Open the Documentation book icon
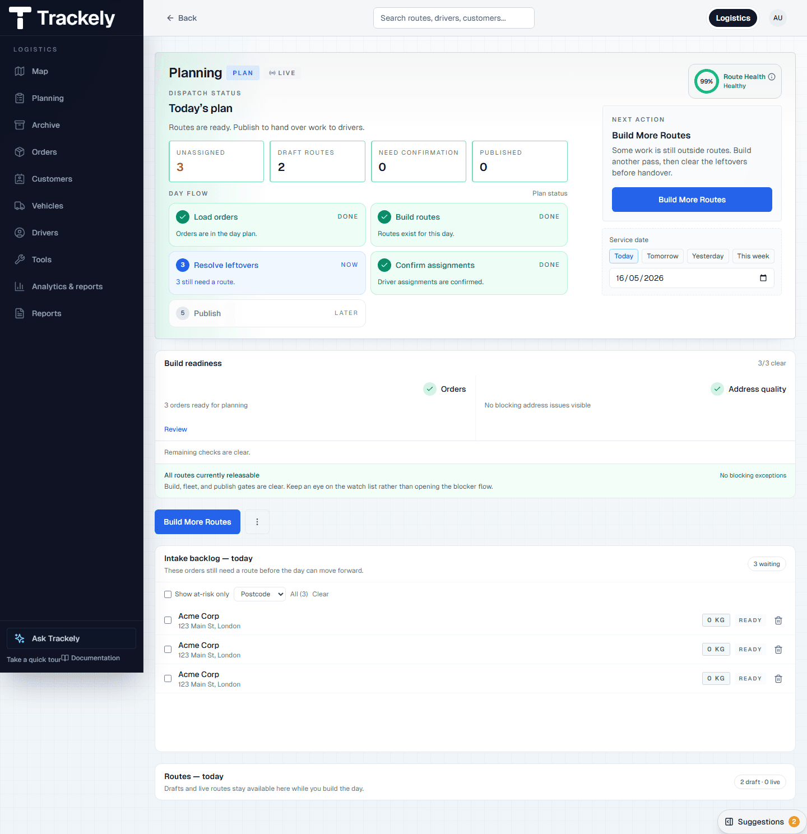The image size is (807, 834). pos(65,658)
